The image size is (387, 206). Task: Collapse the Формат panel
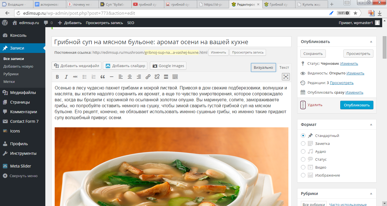pyautogui.click(x=371, y=124)
